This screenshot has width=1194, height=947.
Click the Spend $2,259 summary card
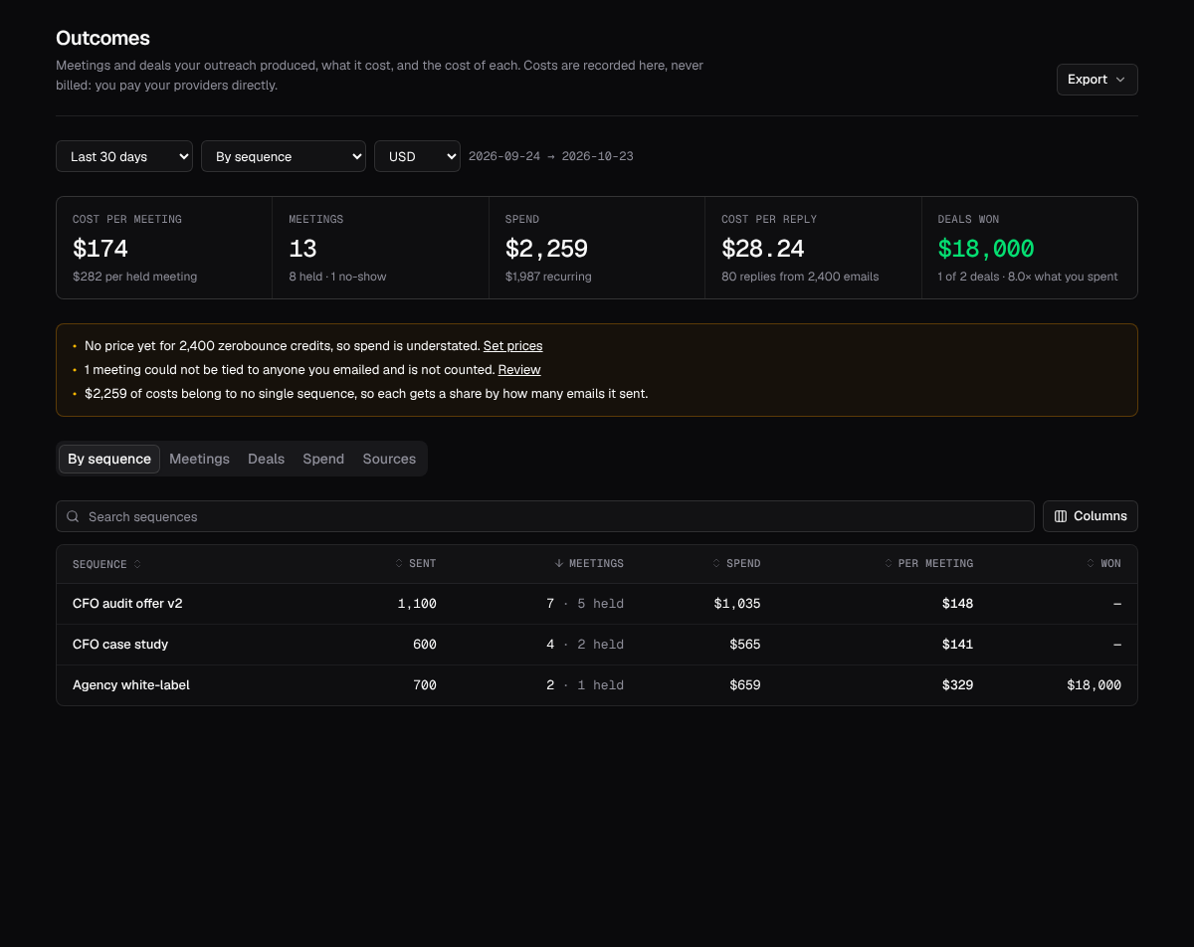coord(597,248)
